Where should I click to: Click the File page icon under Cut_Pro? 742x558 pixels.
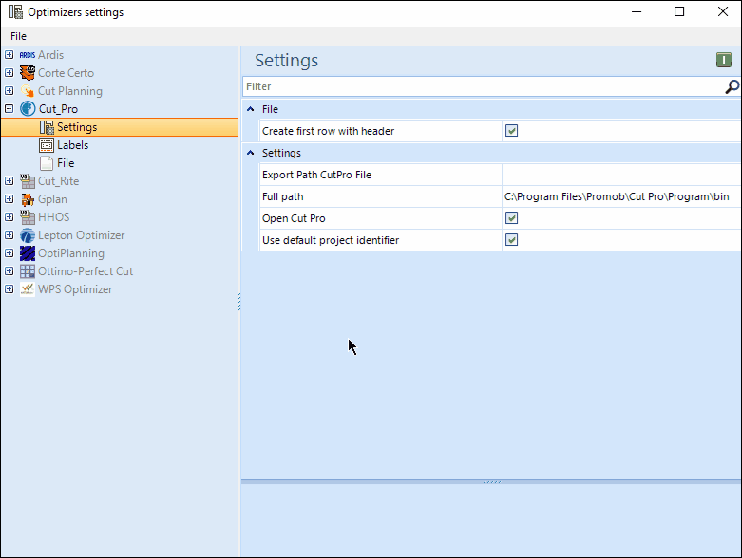tap(47, 163)
